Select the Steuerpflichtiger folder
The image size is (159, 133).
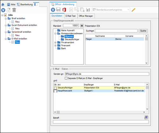point(72,40)
